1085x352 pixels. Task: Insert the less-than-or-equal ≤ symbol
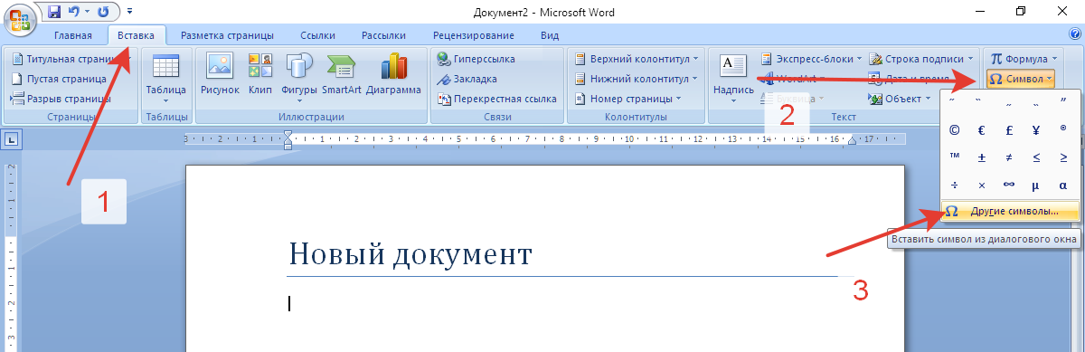click(1035, 157)
